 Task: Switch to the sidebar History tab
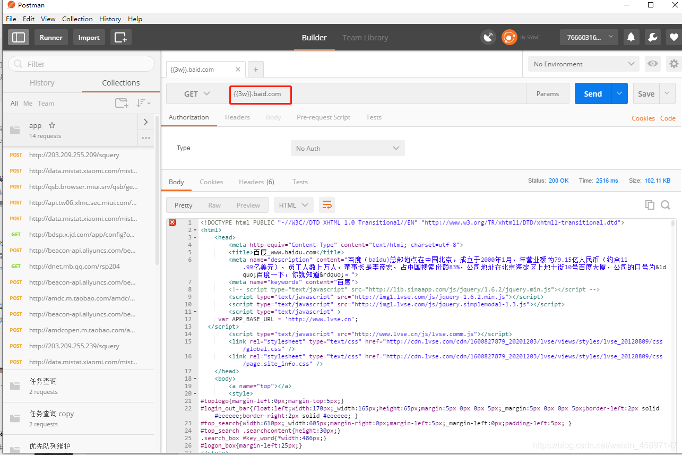point(42,83)
